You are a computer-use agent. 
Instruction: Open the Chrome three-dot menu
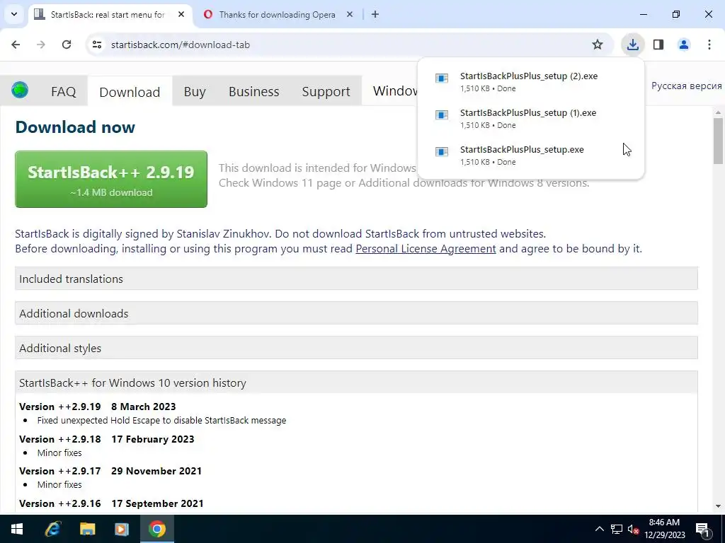coord(709,45)
